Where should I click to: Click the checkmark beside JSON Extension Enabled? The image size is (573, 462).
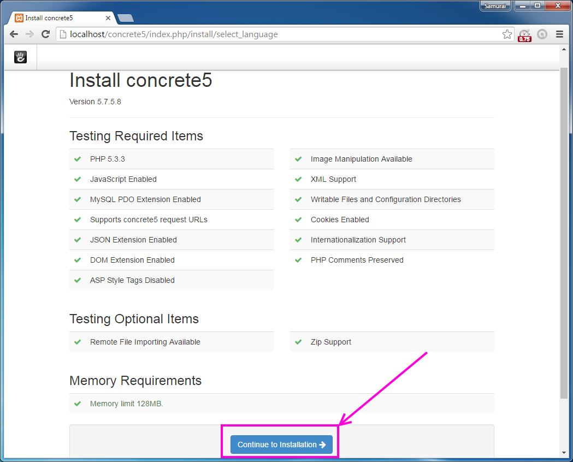click(x=78, y=240)
